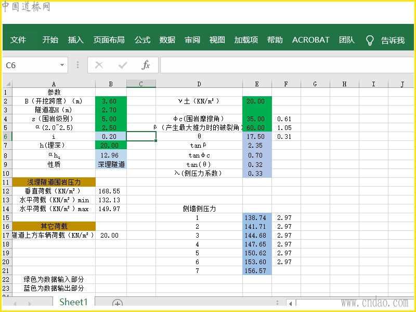The image size is (416, 312).
Task: Open the 帮助 ribbon tab
Action: click(x=275, y=40)
